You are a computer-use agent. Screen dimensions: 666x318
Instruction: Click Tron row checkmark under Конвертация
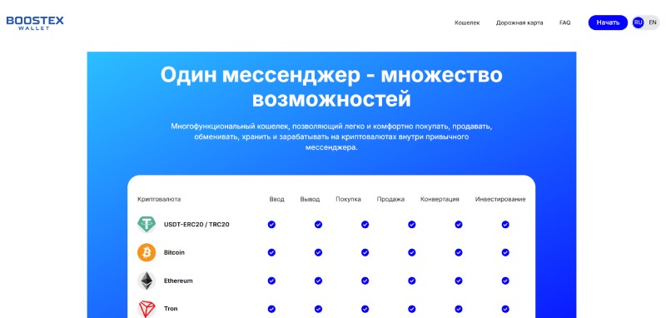459,309
